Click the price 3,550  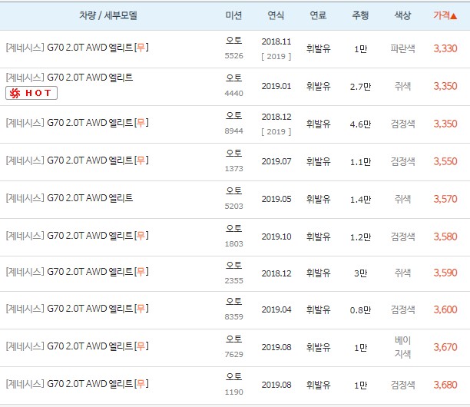pos(445,161)
